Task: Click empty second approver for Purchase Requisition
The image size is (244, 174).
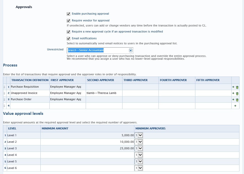Action: point(104,87)
